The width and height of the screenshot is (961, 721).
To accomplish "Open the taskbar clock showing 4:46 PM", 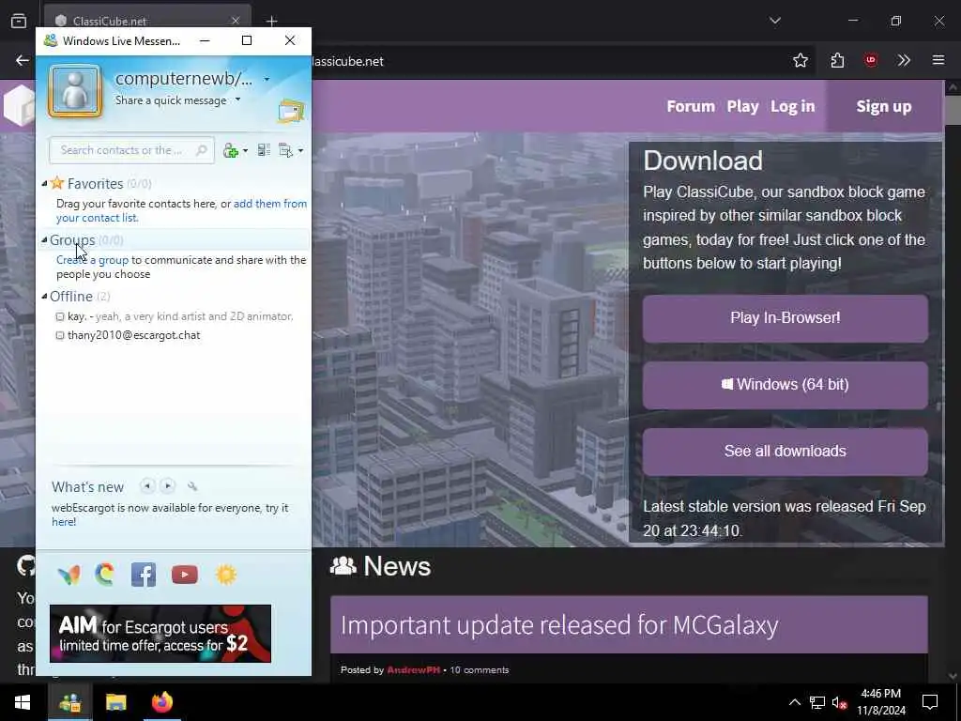I will click(880, 702).
